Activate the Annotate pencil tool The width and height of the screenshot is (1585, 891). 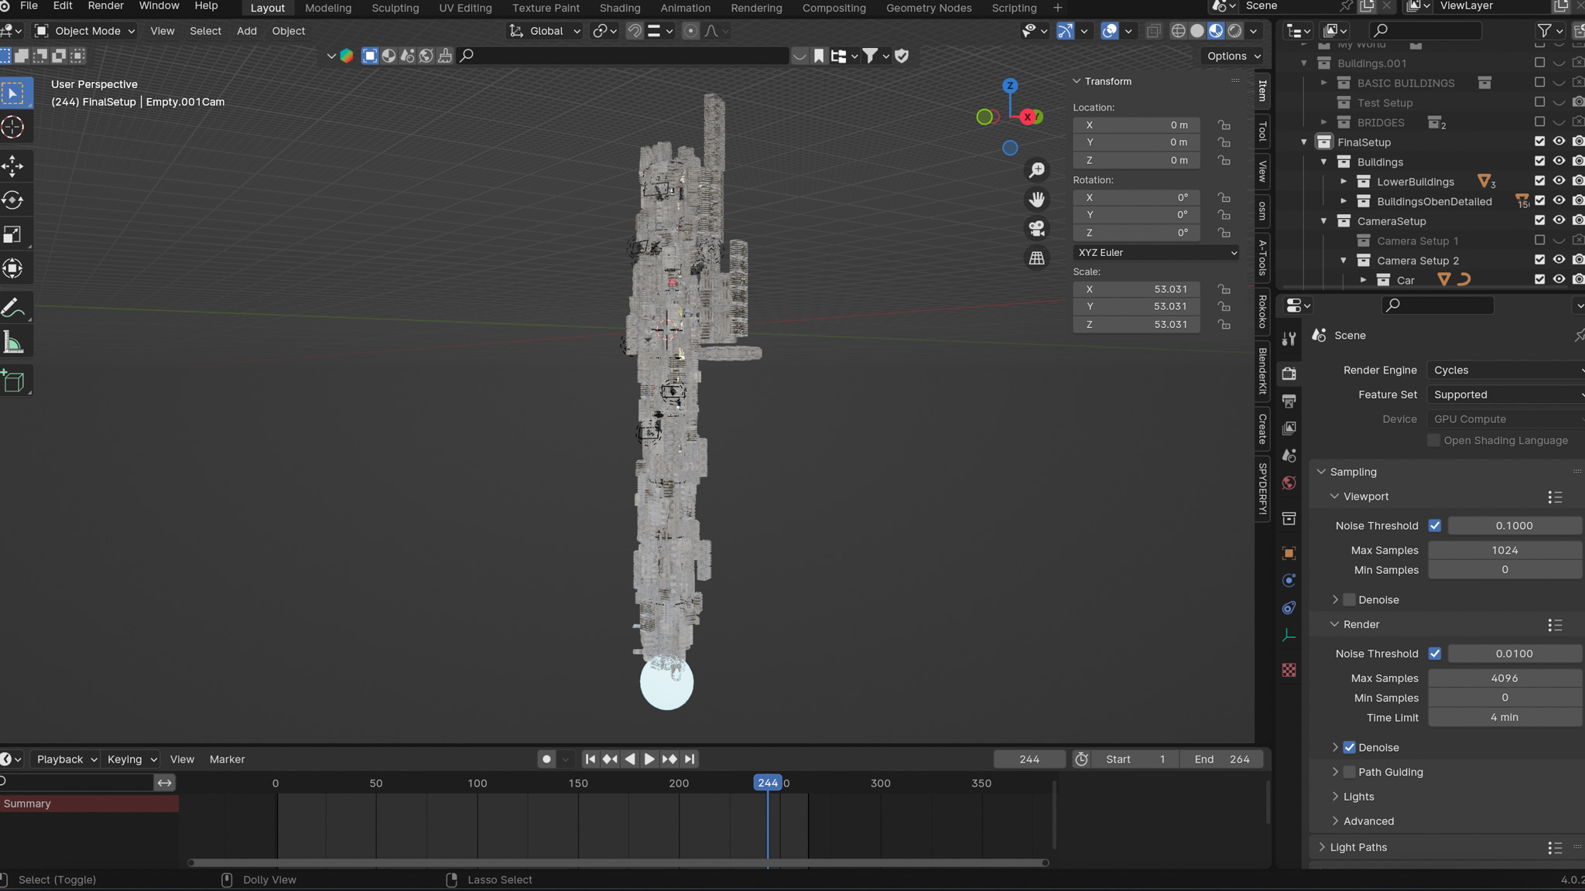point(13,308)
